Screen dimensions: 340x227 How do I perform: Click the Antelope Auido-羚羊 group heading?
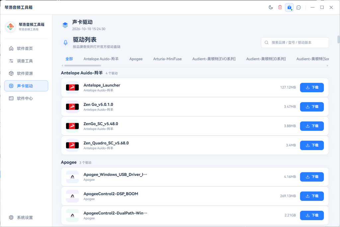coord(82,73)
